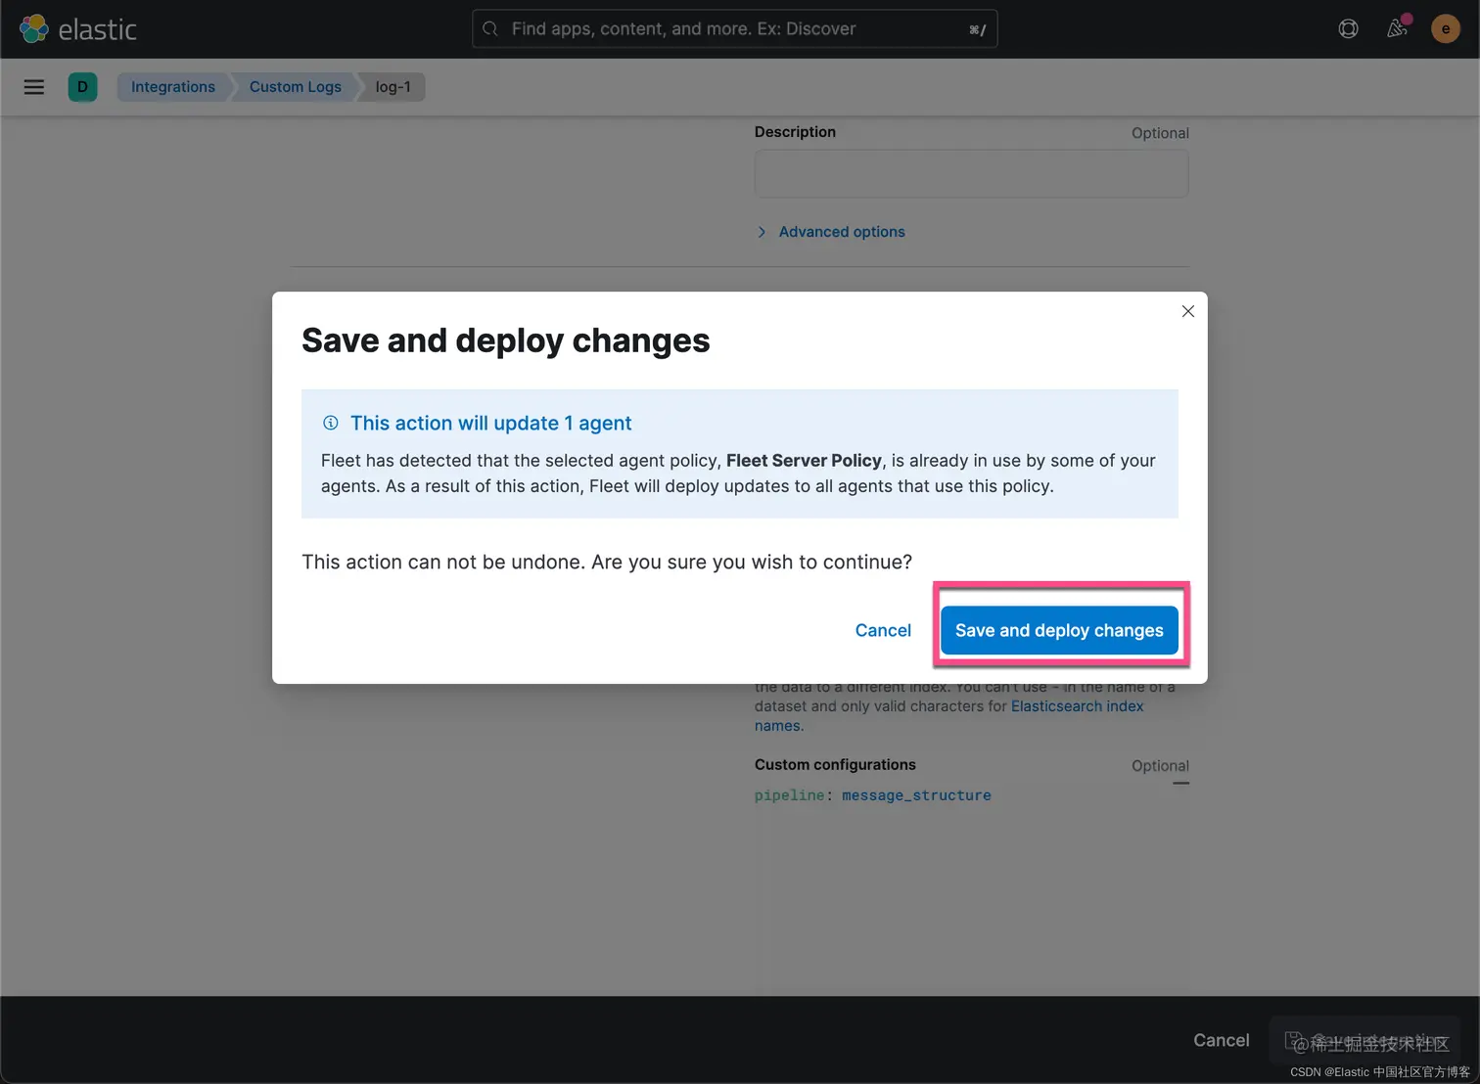
Task: Open the hamburger navigation menu
Action: click(34, 87)
